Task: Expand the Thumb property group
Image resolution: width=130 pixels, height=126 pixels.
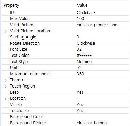Action: pyautogui.click(x=5, y=80)
